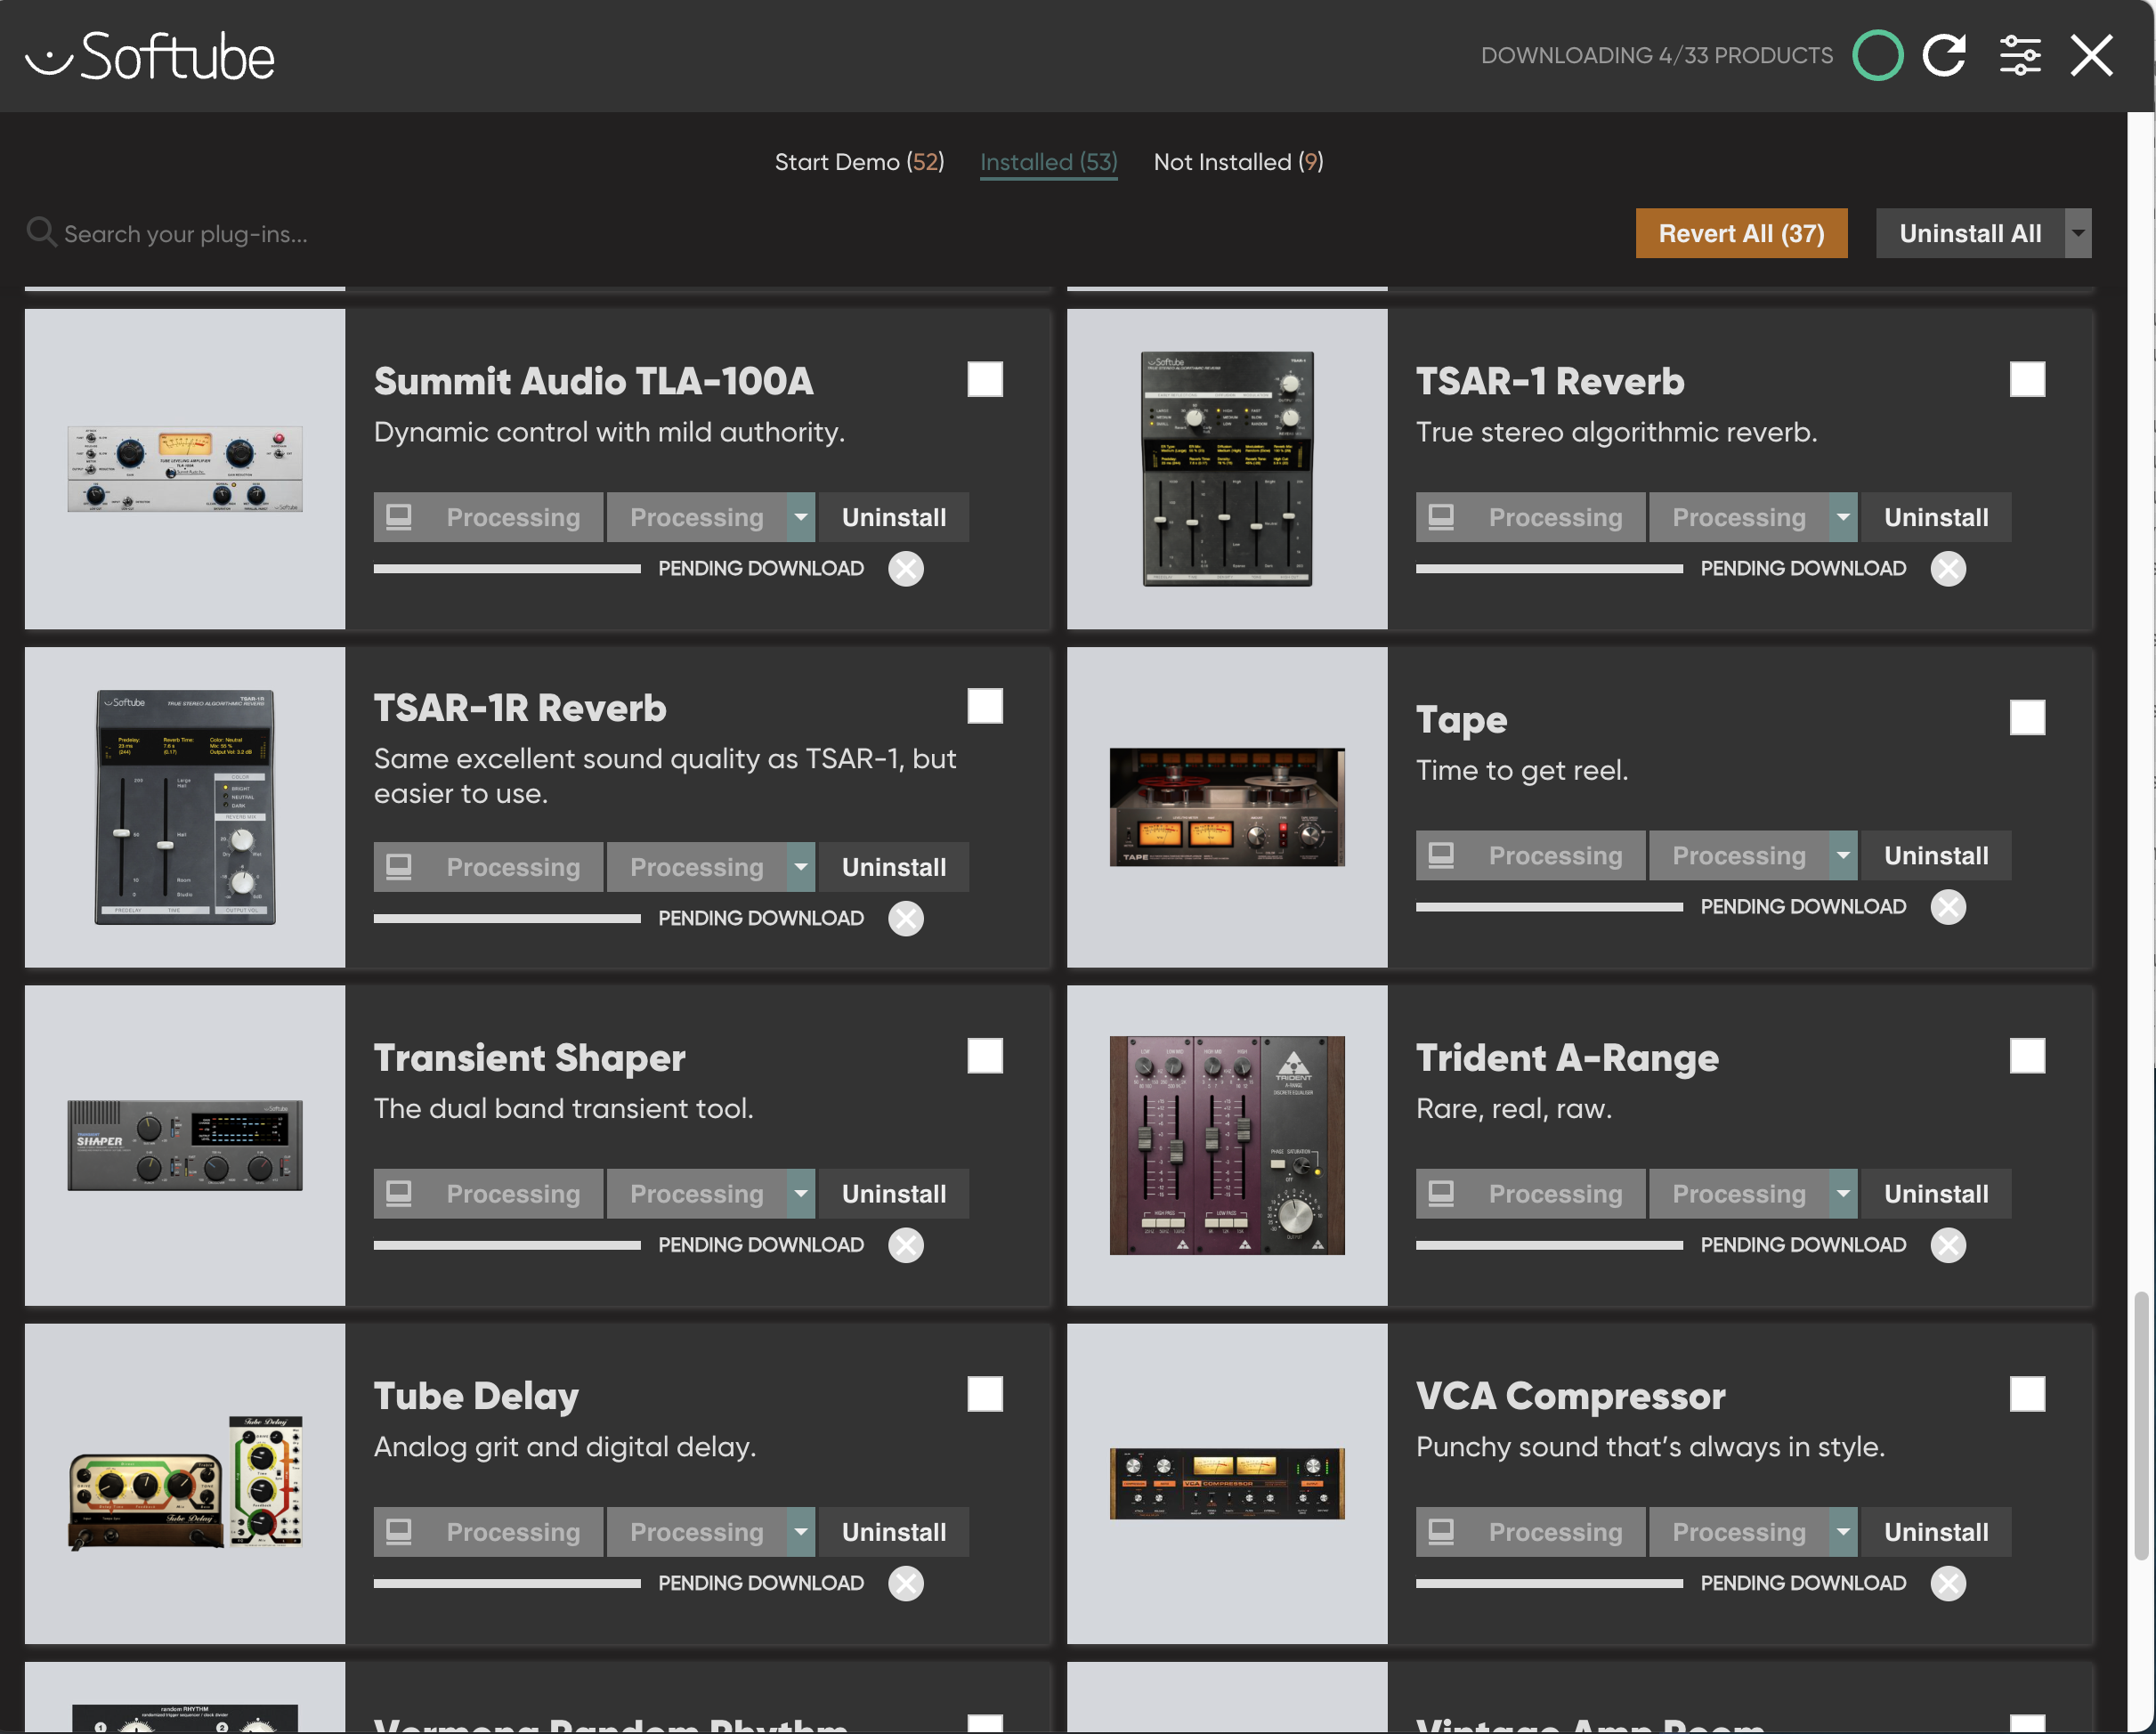The image size is (2156, 1734).
Task: Open the settings sliders icon
Action: click(2019, 55)
